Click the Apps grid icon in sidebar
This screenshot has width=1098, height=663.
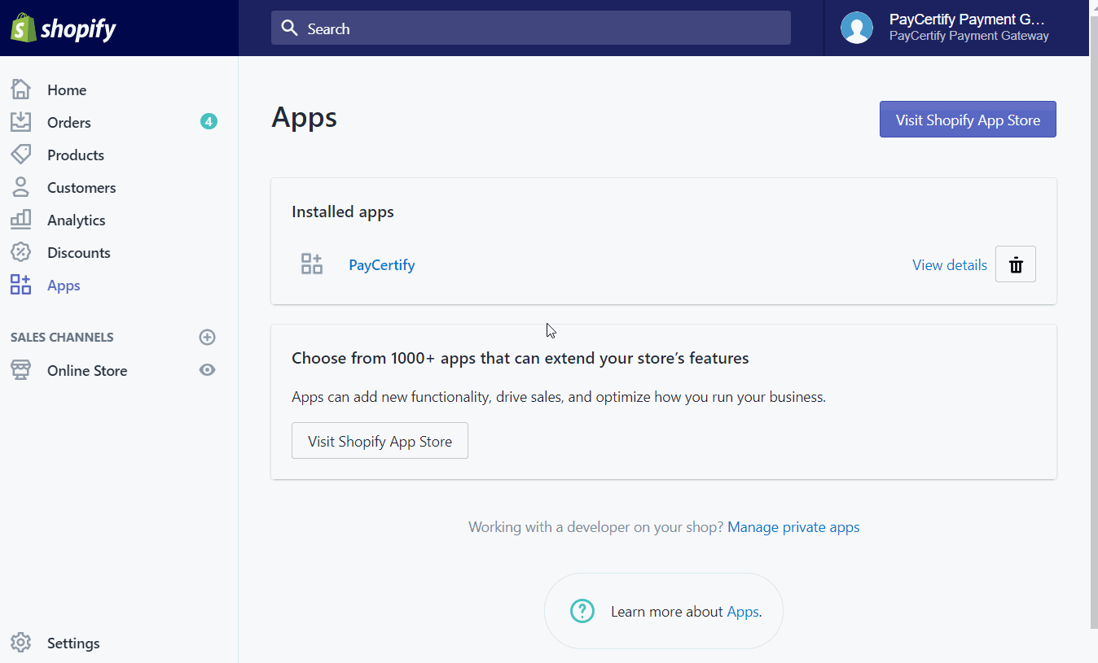pos(20,285)
